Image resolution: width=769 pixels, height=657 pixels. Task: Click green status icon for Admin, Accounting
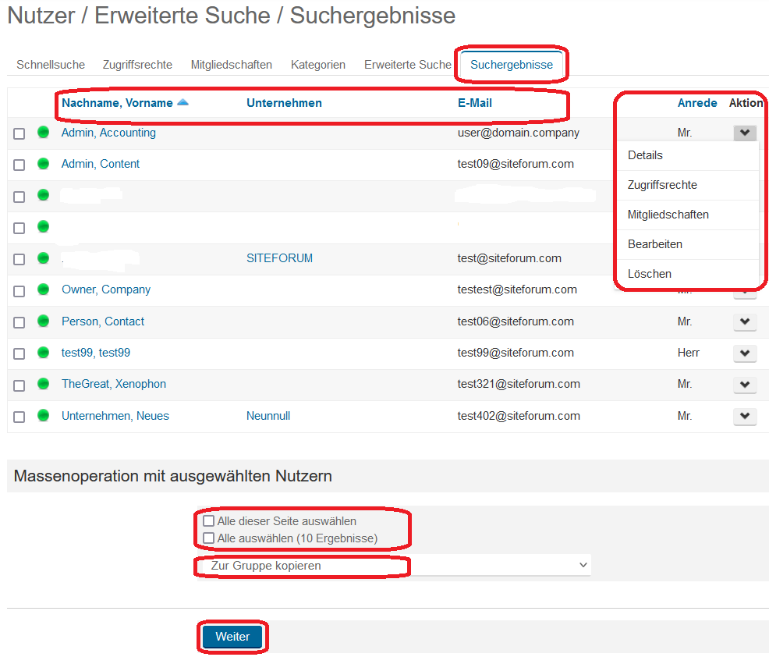coord(43,133)
